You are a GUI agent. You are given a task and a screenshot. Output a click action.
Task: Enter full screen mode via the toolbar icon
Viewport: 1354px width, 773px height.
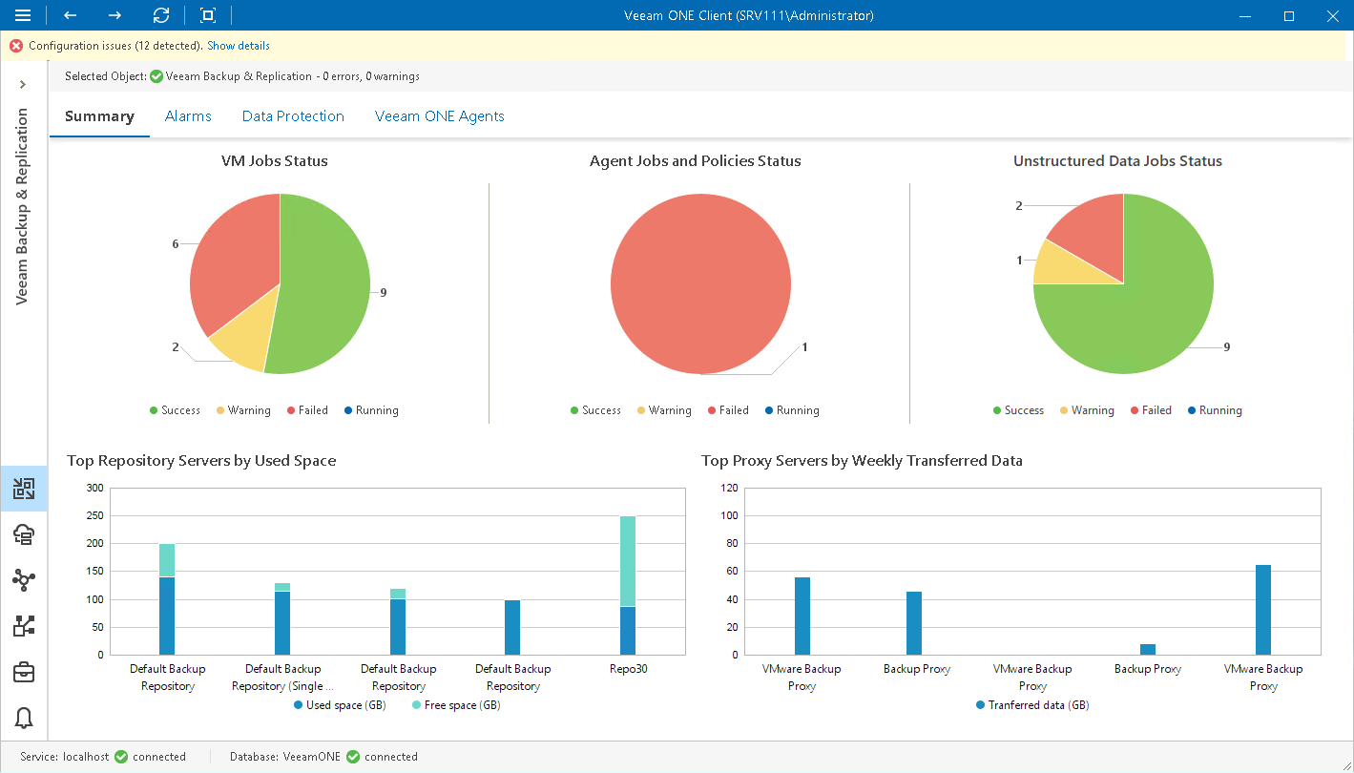pos(206,15)
